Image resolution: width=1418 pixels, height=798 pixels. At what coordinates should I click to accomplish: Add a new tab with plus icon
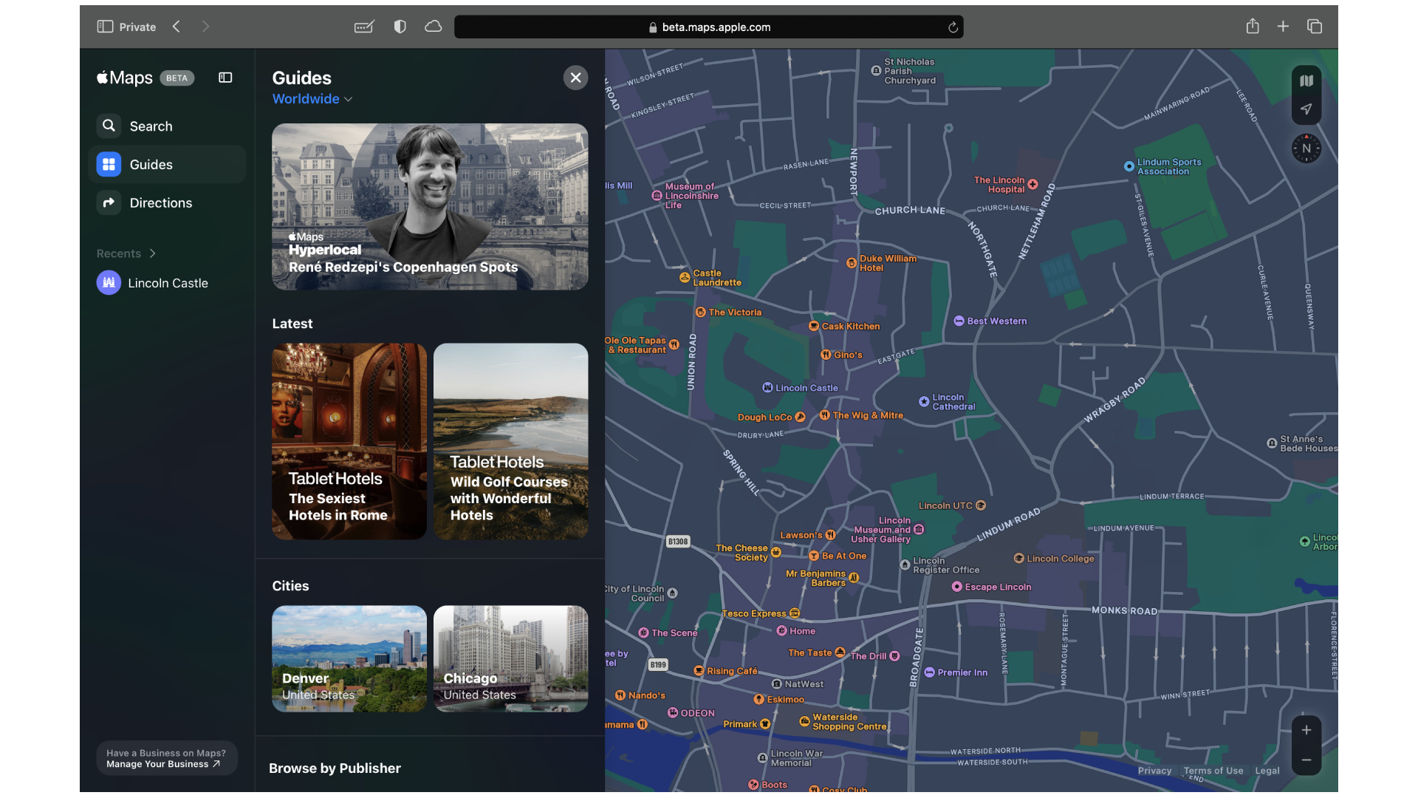[x=1283, y=27]
